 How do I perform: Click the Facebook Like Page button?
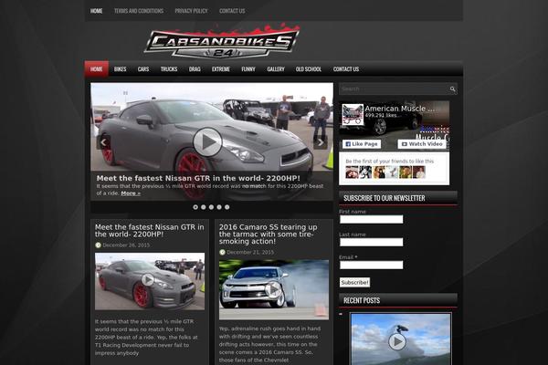point(362,144)
